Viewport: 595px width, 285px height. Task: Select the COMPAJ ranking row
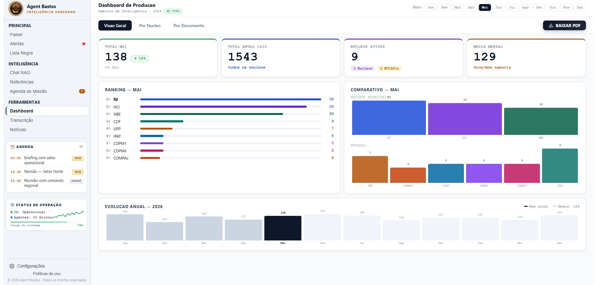click(x=220, y=158)
